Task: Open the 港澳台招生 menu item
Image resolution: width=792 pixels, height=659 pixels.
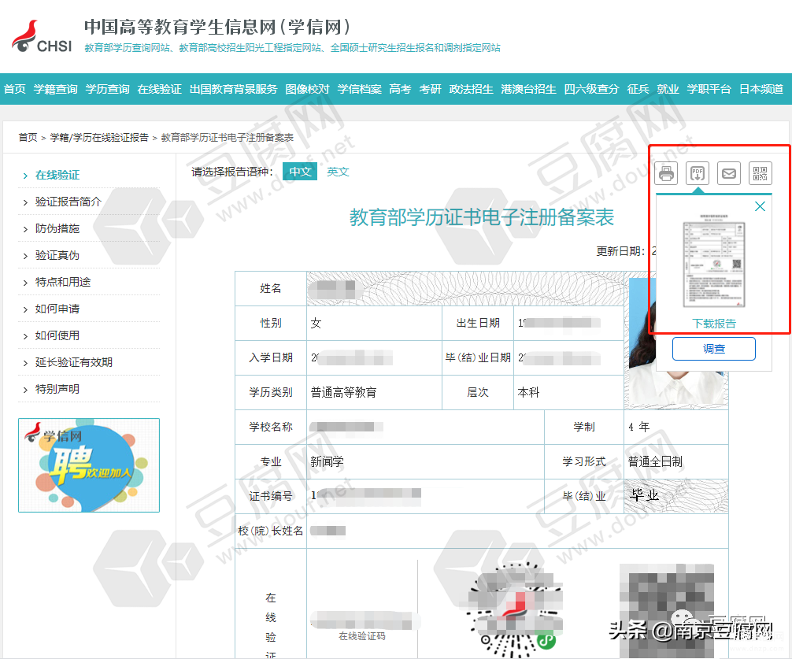Action: coord(528,90)
